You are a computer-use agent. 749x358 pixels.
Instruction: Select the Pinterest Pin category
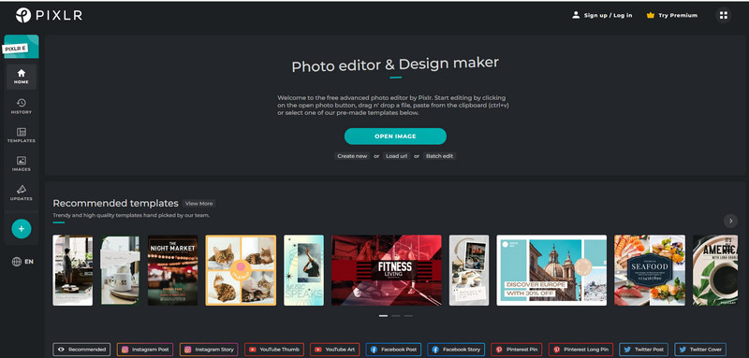(517, 350)
